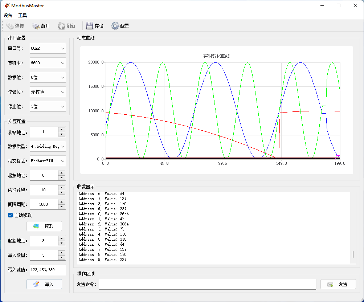Open the tools (工具) menu
Screen dimensions: 364x302
(23, 15)
